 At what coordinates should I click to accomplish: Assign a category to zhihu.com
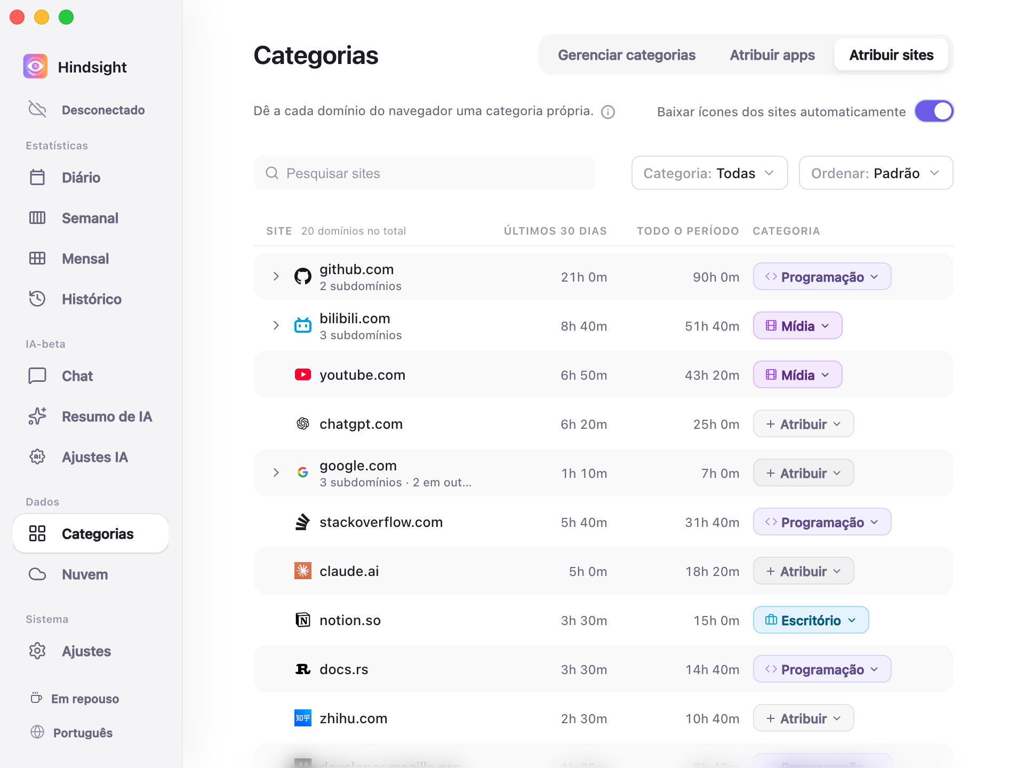pyautogui.click(x=803, y=718)
